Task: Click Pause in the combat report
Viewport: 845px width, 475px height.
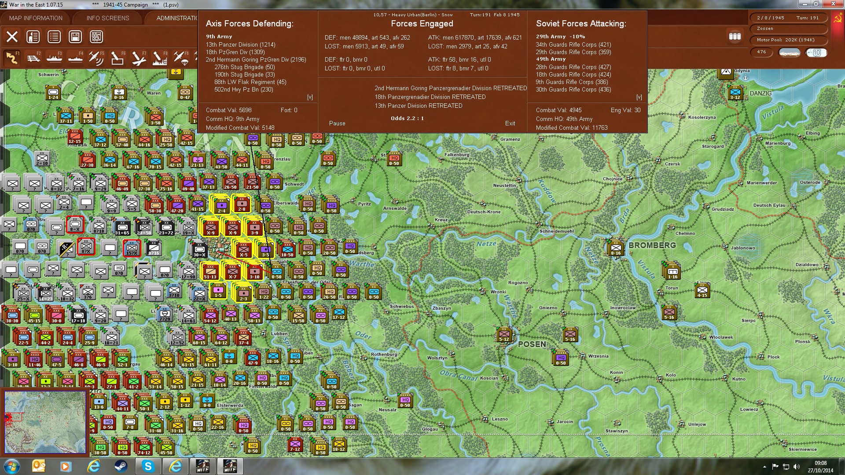Action: pyautogui.click(x=337, y=124)
